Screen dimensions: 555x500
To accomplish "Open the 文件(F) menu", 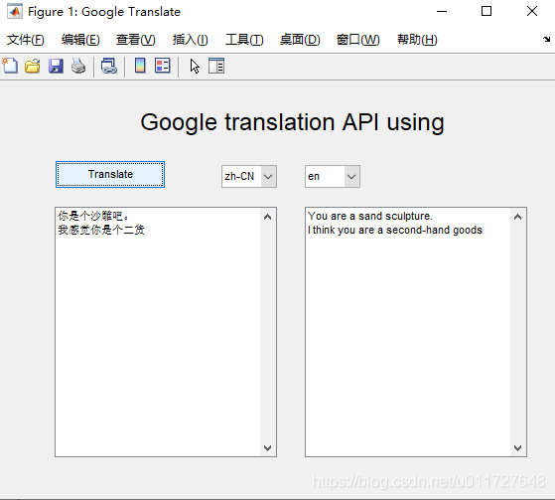I will point(26,40).
